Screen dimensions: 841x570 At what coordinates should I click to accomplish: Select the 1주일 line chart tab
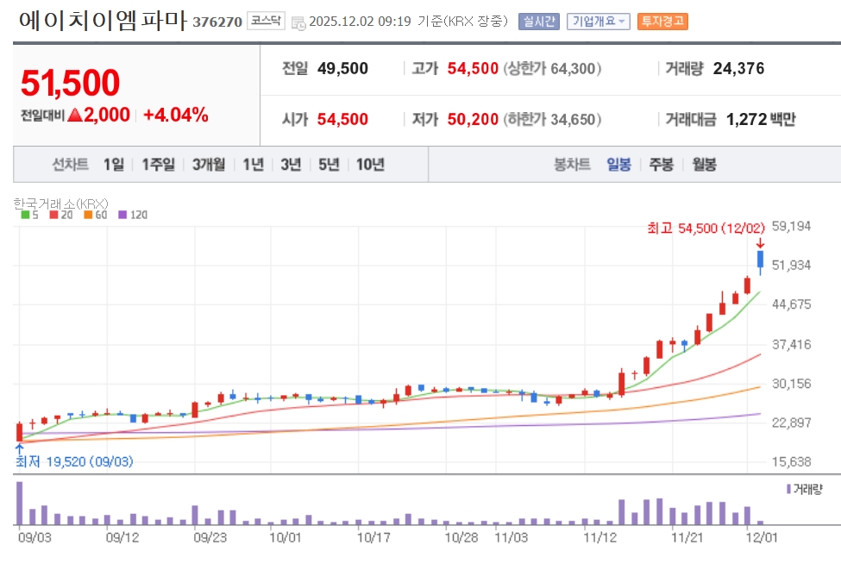[x=158, y=165]
